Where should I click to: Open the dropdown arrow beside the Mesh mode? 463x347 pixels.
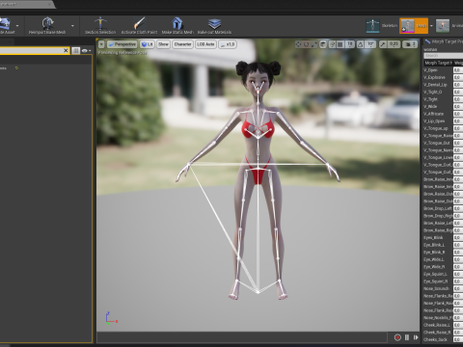coord(431,26)
